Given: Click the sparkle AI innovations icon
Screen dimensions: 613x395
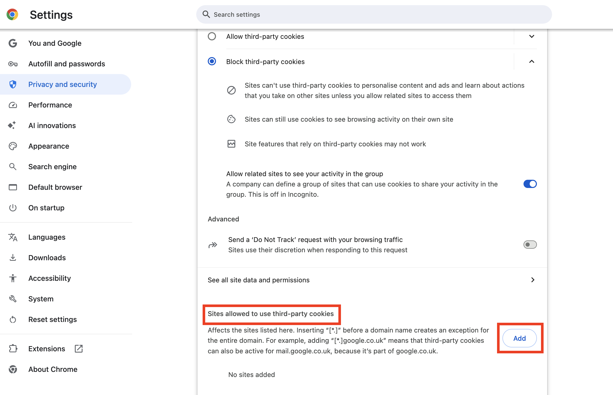Looking at the screenshot, I should pos(12,125).
